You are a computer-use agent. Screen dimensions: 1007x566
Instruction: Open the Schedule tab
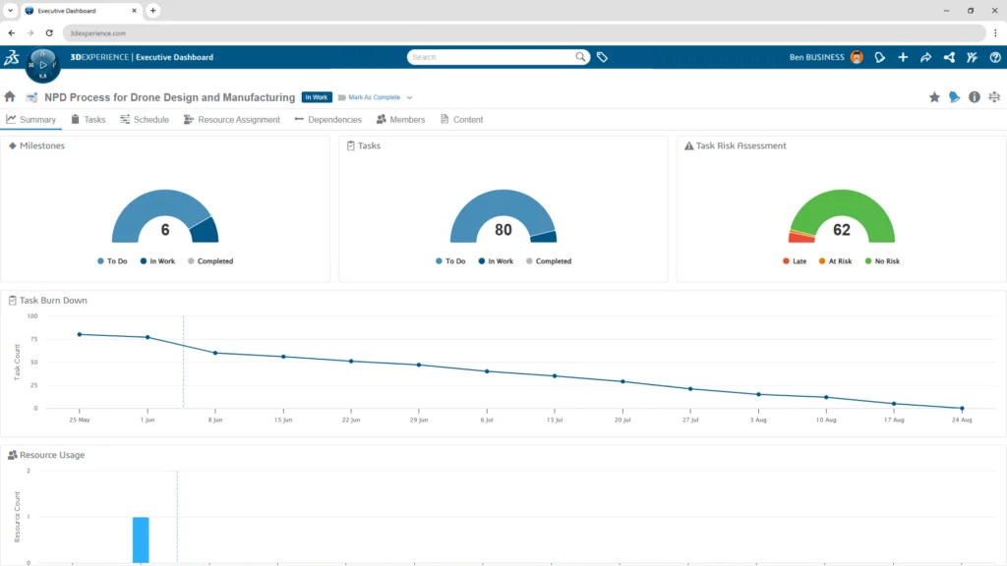[145, 119]
